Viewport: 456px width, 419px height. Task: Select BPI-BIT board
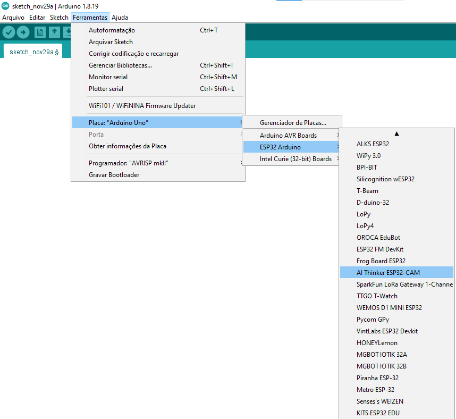pos(396,167)
